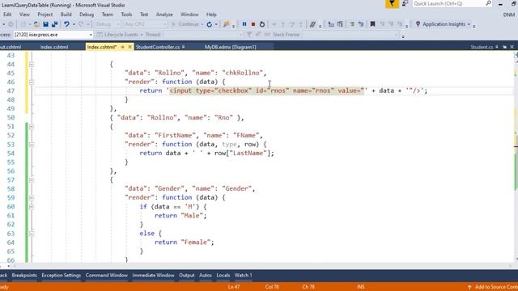Open the Exception Settings panel tab
518x291 pixels.
click(62, 275)
